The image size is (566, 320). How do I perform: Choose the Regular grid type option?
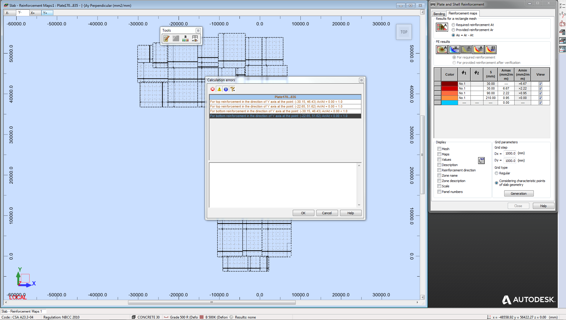497,173
